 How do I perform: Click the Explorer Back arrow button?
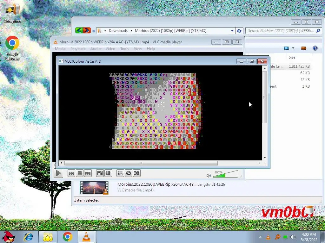tap(79, 31)
